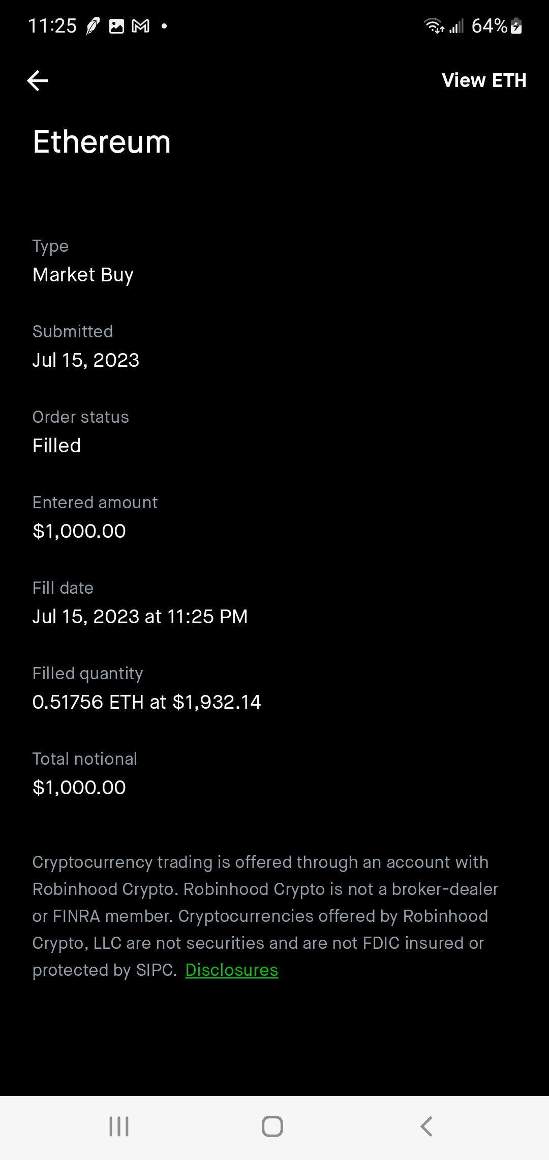The width and height of the screenshot is (549, 1160).
Task: Open the View ETH link
Action: click(x=483, y=80)
